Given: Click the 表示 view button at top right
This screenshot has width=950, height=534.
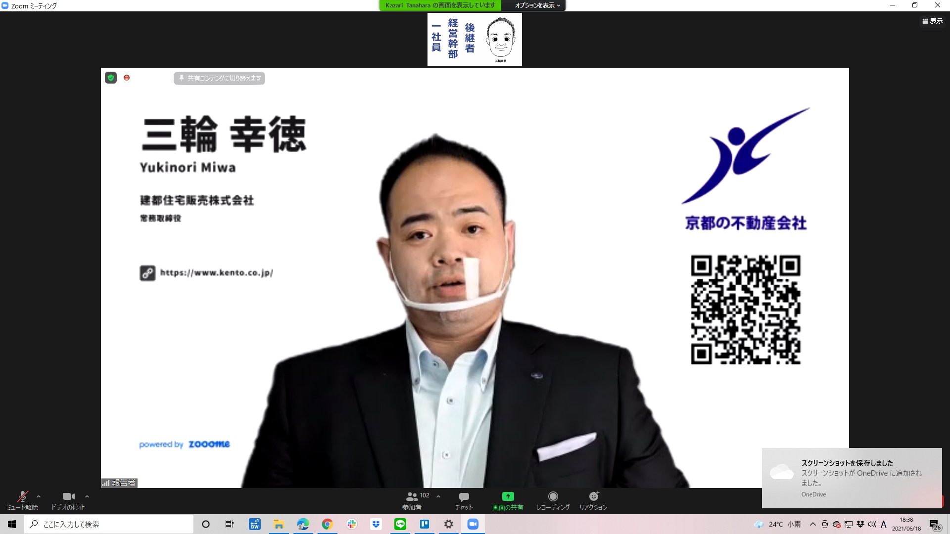Looking at the screenshot, I should tap(933, 21).
